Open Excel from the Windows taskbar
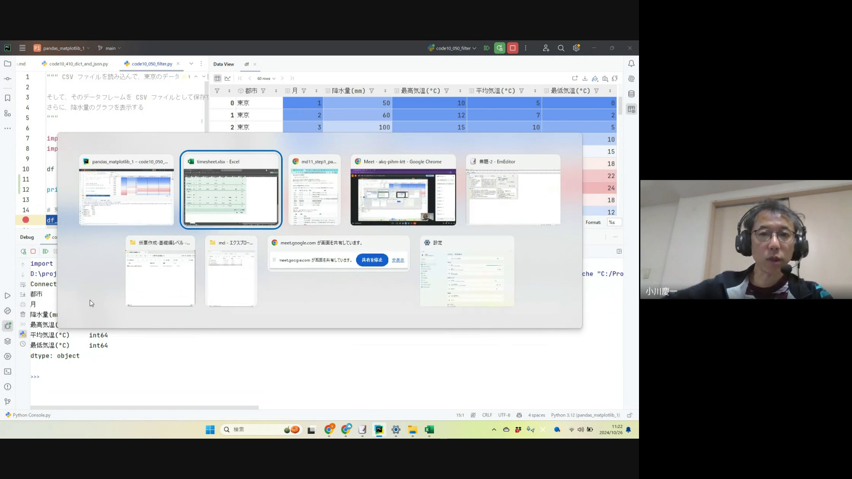Viewport: 852px width, 479px height. 429,430
